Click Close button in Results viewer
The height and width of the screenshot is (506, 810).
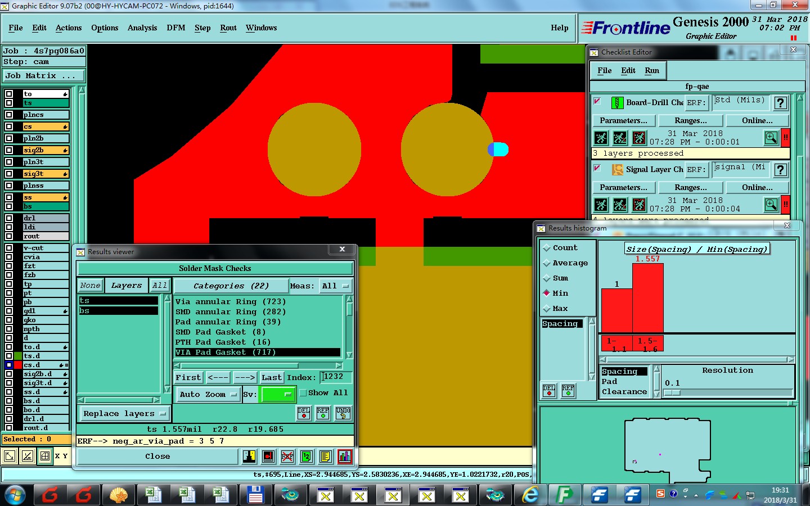157,457
